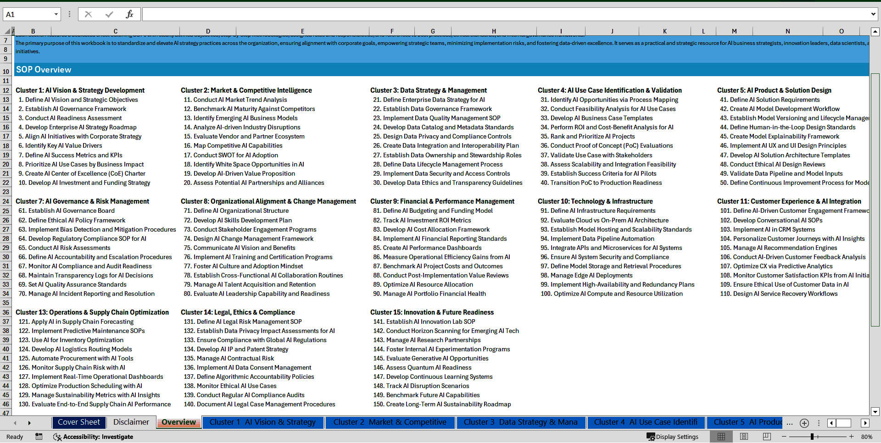Open the Cluster 1 AI Vision sheet
Image resolution: width=881 pixels, height=443 pixels.
tap(263, 422)
